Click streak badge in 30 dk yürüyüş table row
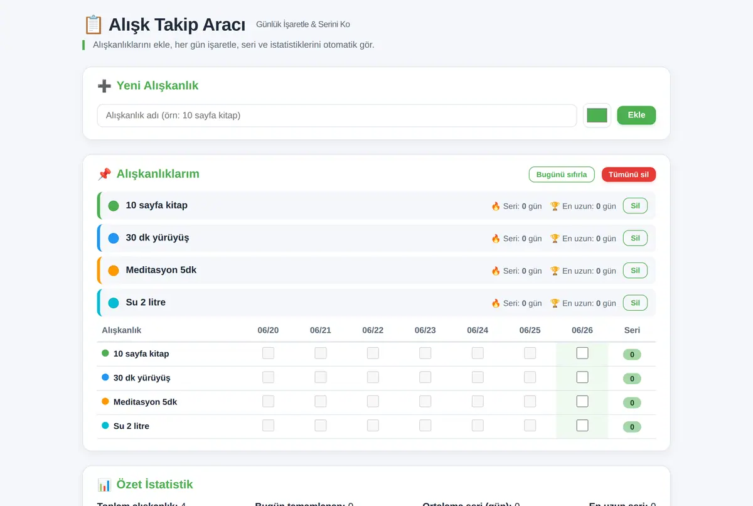 [632, 379]
